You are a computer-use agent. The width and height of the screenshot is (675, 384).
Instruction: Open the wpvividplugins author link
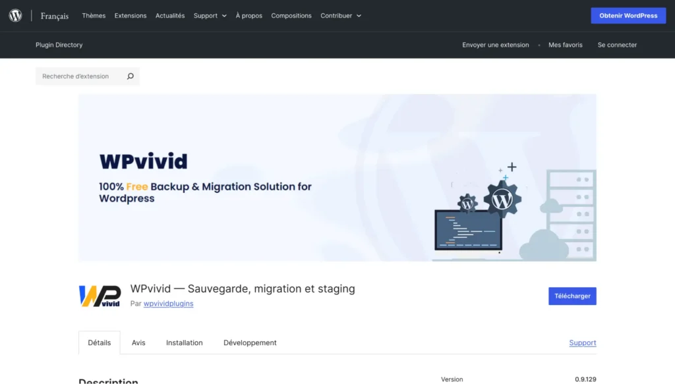point(168,304)
